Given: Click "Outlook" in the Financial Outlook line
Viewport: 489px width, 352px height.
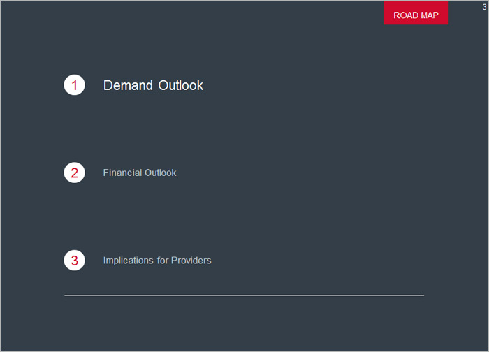Looking at the screenshot, I should coord(161,173).
